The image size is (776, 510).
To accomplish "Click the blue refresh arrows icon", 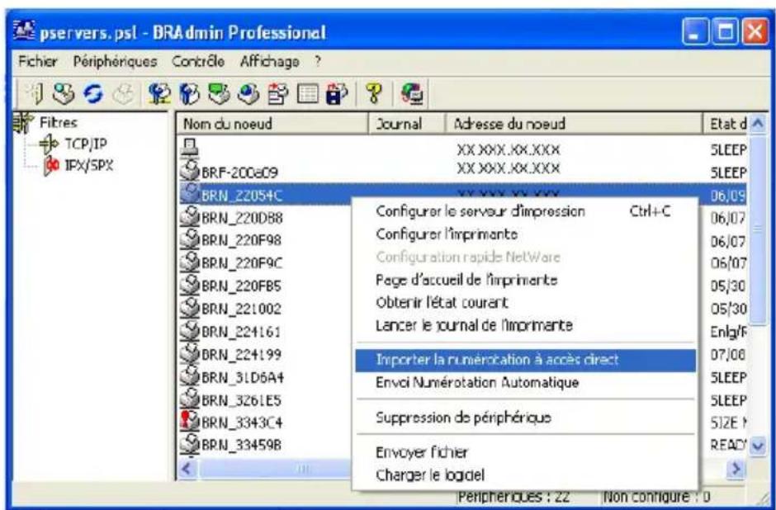I will tap(92, 93).
